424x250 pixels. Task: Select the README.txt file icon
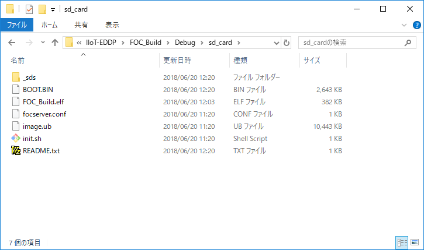16,151
